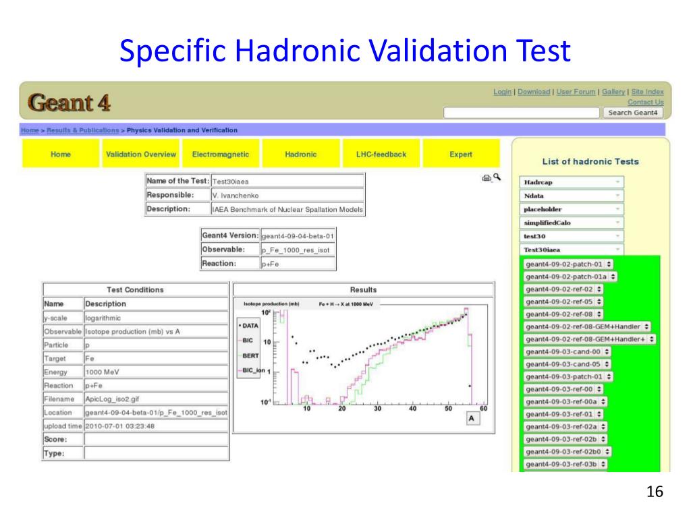Viewport: 691px width, 518px height.
Task: Click the 1000 MeV energy cell
Action: (x=156, y=372)
